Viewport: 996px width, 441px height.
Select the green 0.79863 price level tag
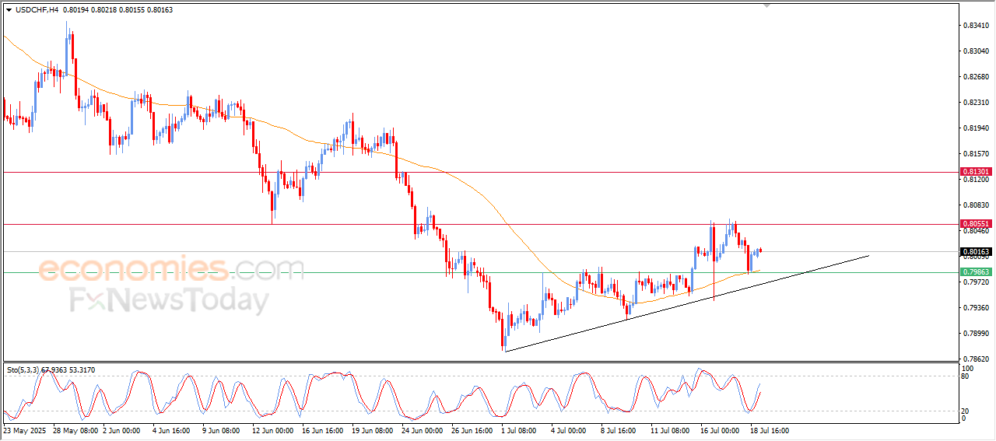(976, 272)
